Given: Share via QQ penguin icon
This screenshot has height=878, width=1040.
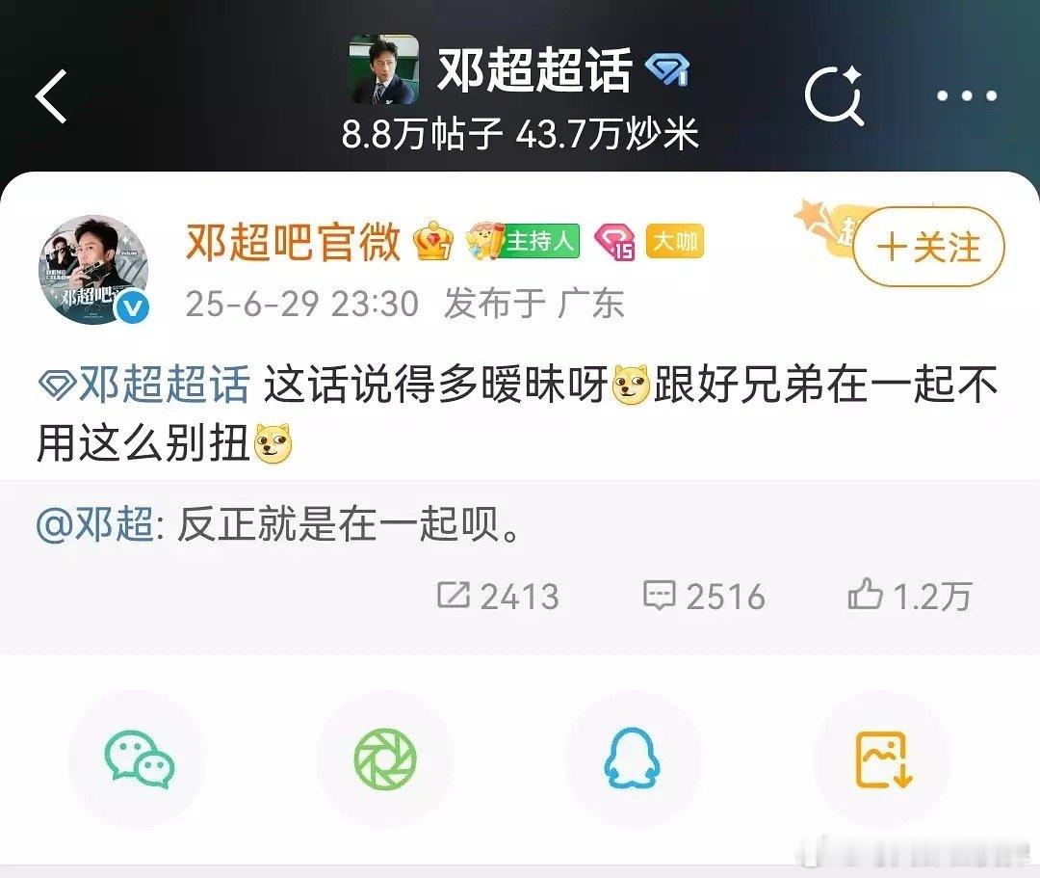Looking at the screenshot, I should click(632, 758).
